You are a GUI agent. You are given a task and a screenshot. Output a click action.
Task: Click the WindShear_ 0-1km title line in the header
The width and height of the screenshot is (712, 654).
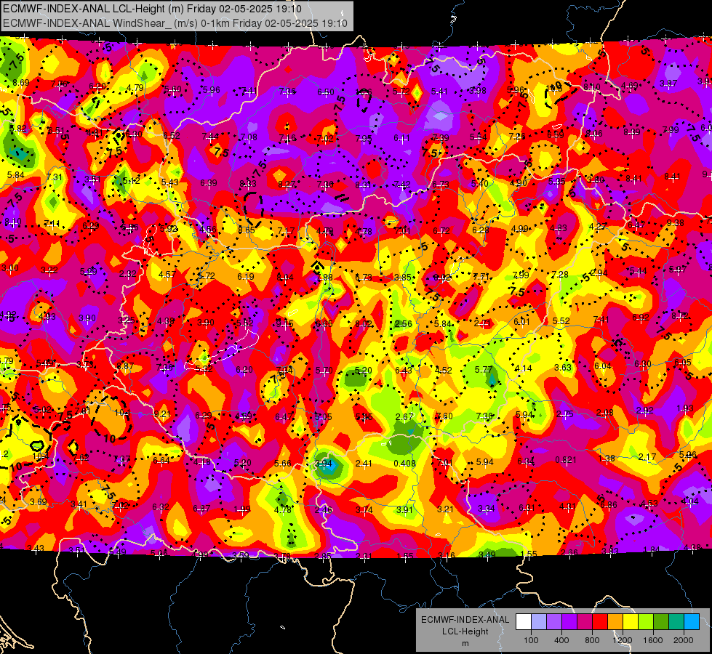click(175, 23)
